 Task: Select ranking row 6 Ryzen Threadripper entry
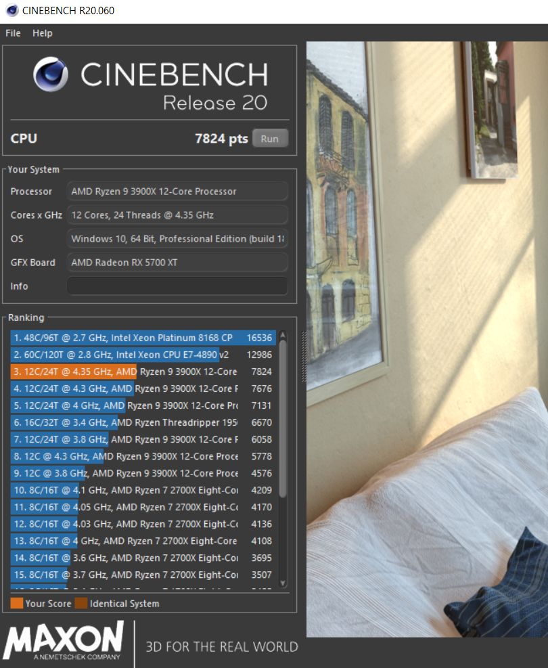coord(143,422)
